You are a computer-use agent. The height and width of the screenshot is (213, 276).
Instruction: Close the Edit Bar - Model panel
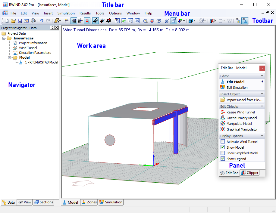point(262,68)
